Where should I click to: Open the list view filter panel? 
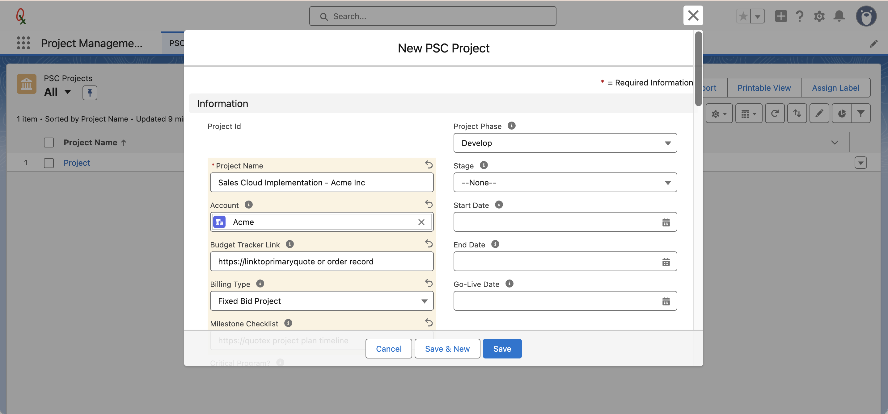(861, 114)
